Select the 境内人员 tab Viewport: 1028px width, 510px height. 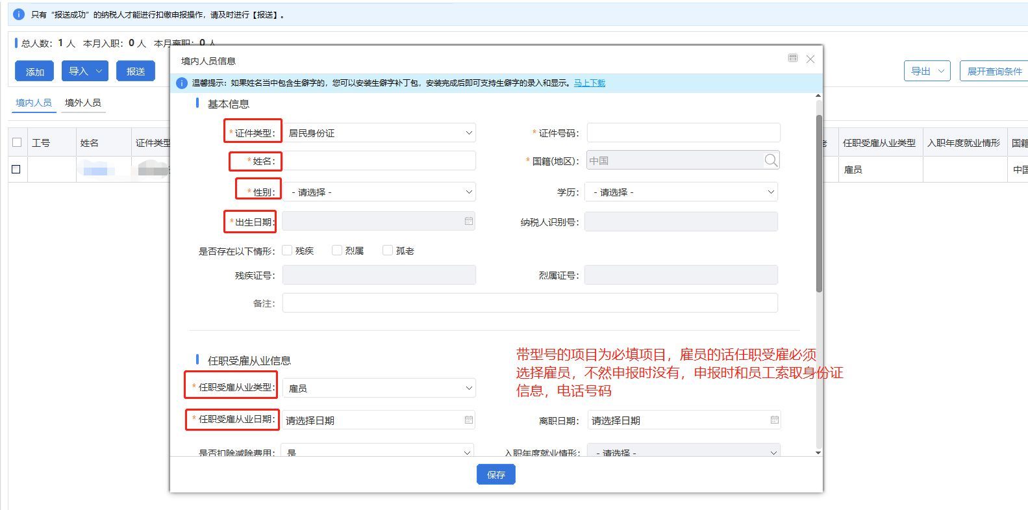click(34, 103)
